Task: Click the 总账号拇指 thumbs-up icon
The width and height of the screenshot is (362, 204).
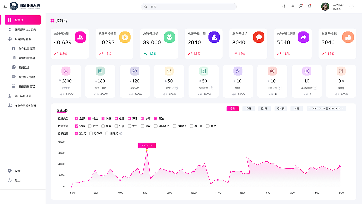Action: 348,37
